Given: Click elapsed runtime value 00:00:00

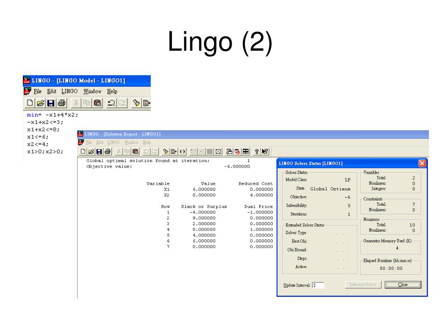Looking at the screenshot, I should point(391,268).
